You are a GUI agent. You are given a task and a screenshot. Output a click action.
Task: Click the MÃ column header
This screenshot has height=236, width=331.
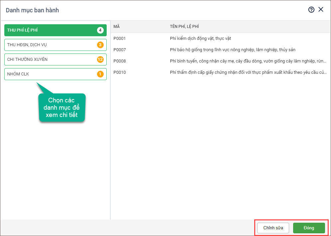tap(117, 27)
